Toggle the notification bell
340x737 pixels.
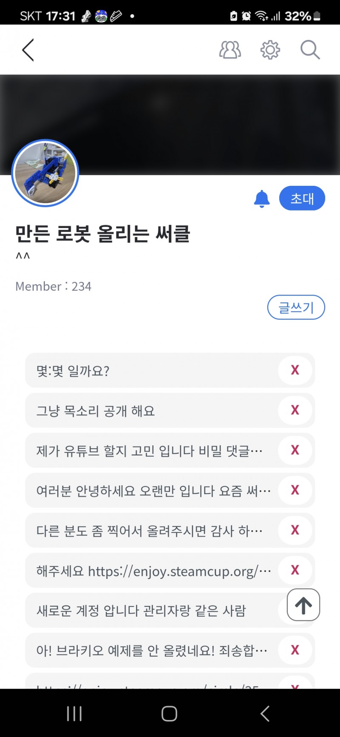262,199
